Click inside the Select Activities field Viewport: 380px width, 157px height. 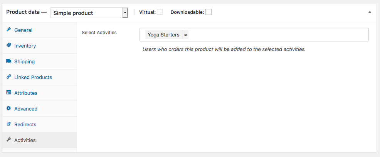click(x=254, y=35)
